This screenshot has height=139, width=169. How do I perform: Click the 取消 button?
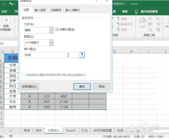[102, 87]
